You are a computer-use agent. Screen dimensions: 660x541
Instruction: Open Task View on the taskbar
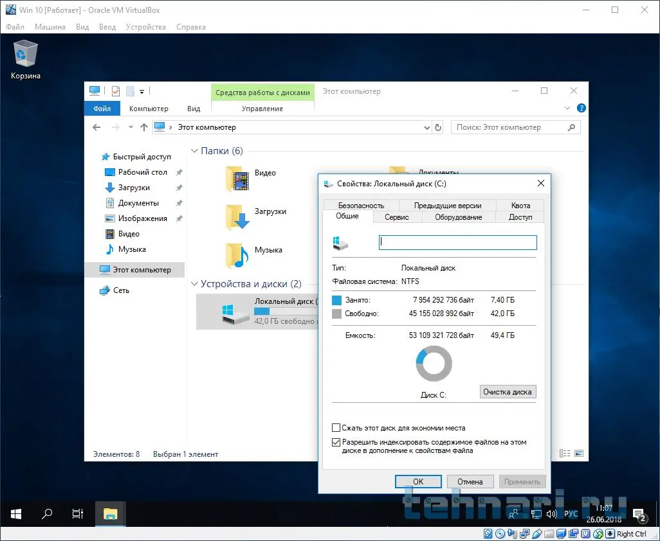[x=77, y=513]
